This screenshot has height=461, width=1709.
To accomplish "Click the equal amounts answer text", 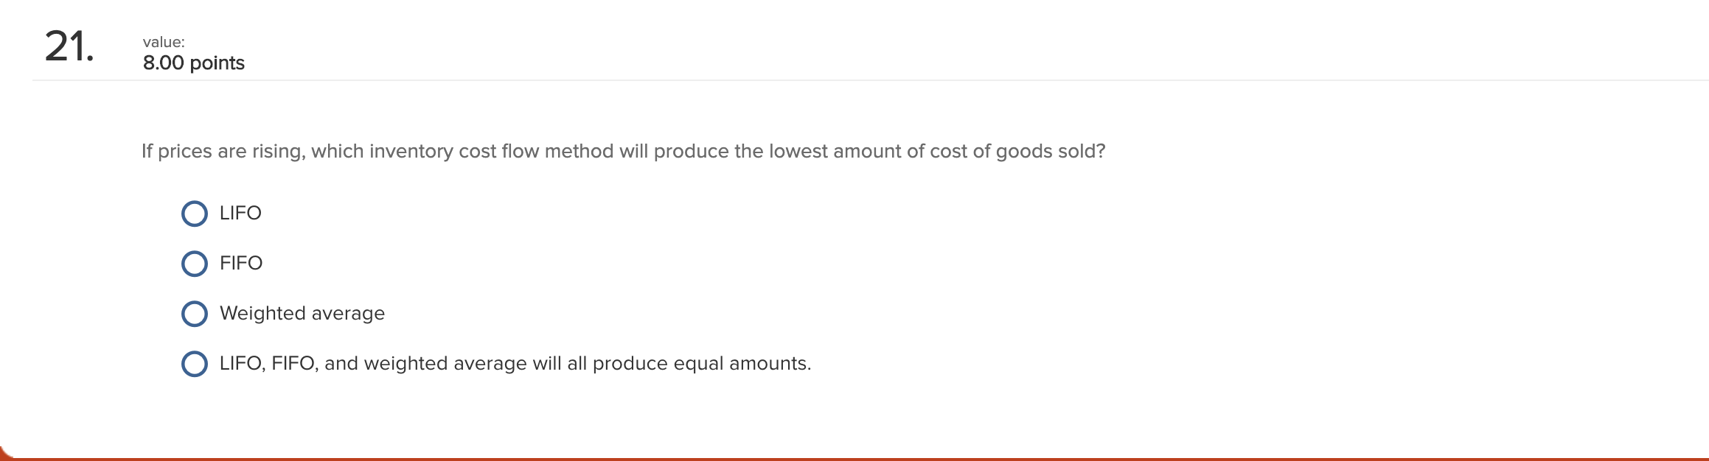I will (515, 363).
